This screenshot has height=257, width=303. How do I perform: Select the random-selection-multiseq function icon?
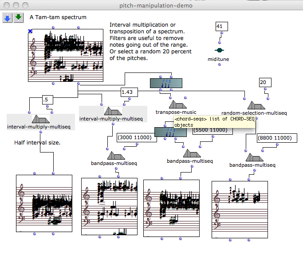click(256, 105)
